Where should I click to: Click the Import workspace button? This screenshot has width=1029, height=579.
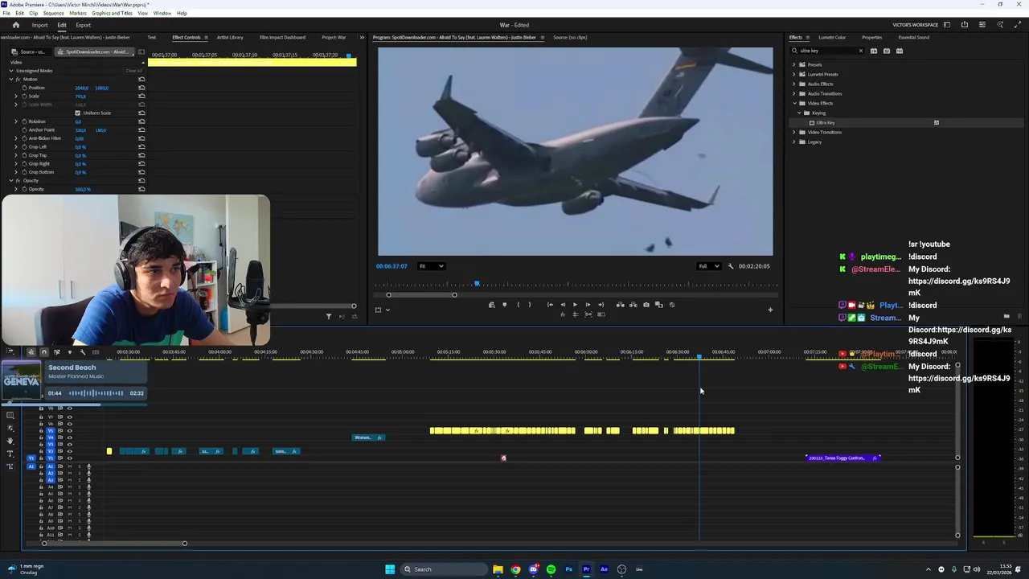[x=39, y=25]
